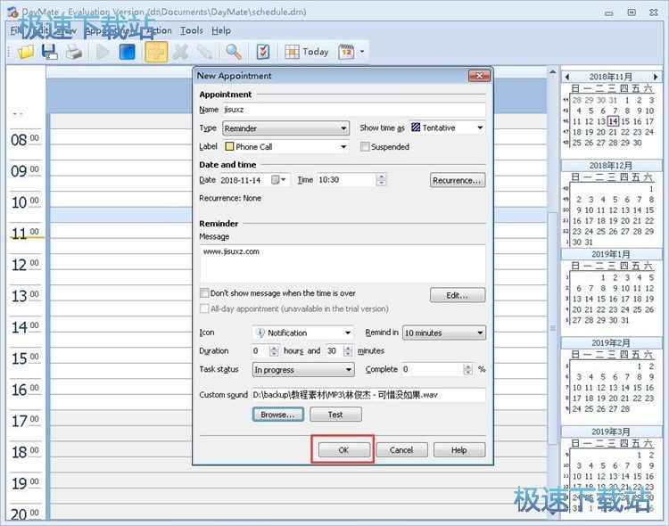
Task: Open the Date picker dropdown
Action: click(280, 180)
